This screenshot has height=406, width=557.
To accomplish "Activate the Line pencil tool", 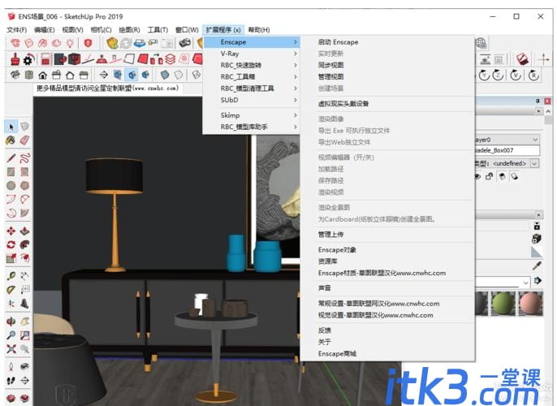I will [11, 158].
